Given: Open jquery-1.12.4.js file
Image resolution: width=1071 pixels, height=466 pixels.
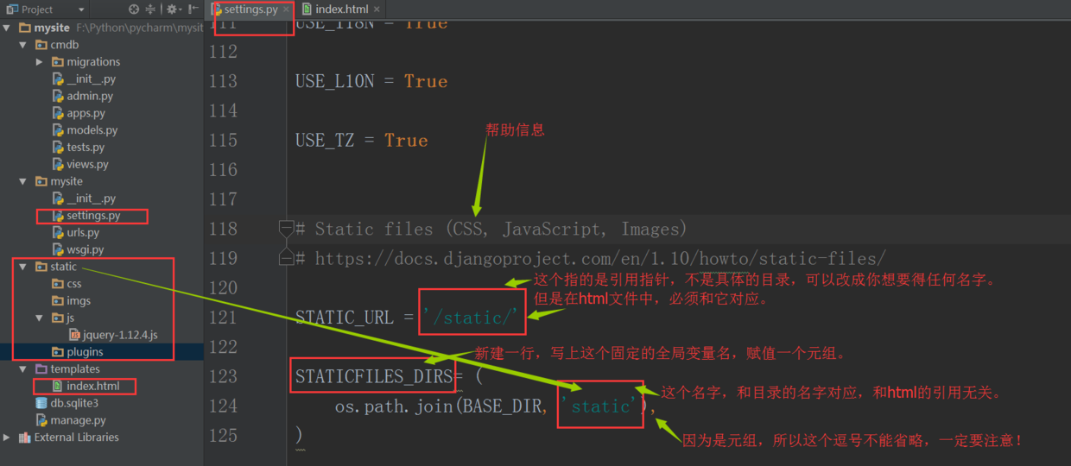Looking at the screenshot, I should pyautogui.click(x=113, y=335).
